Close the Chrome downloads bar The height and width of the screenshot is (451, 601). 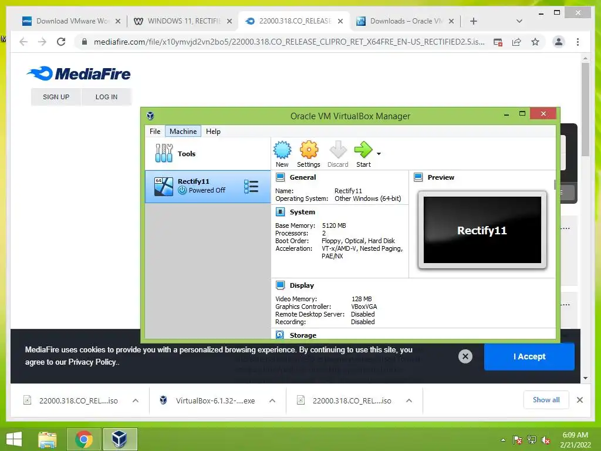(579, 400)
